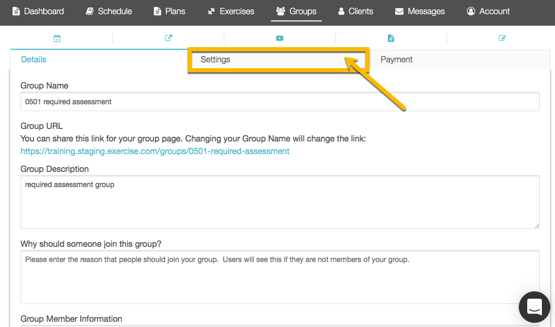Click the Schedule book icon
Screen dimensions: 555x327
coord(90,12)
